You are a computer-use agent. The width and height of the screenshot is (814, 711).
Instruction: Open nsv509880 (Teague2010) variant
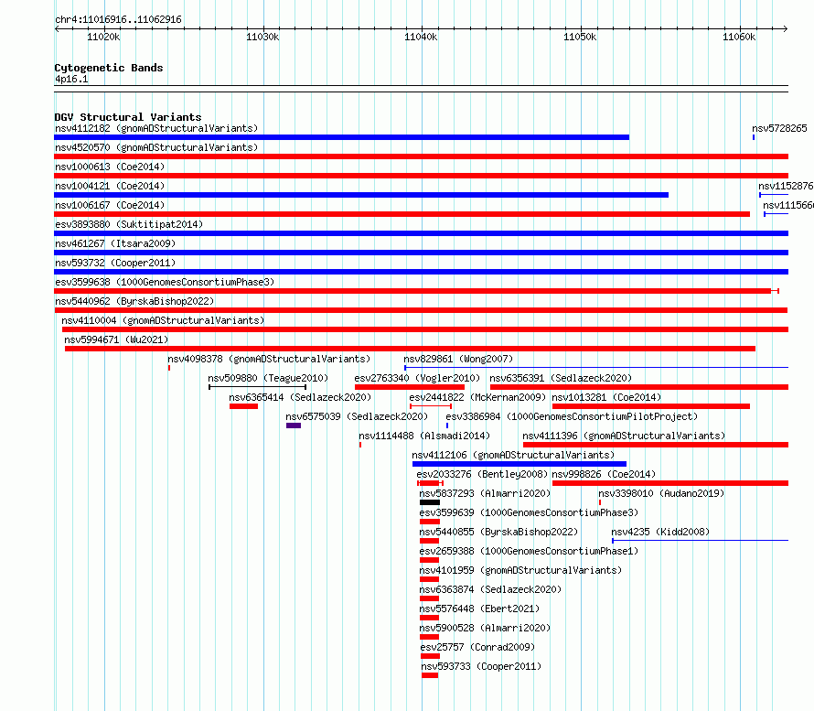[x=268, y=378]
